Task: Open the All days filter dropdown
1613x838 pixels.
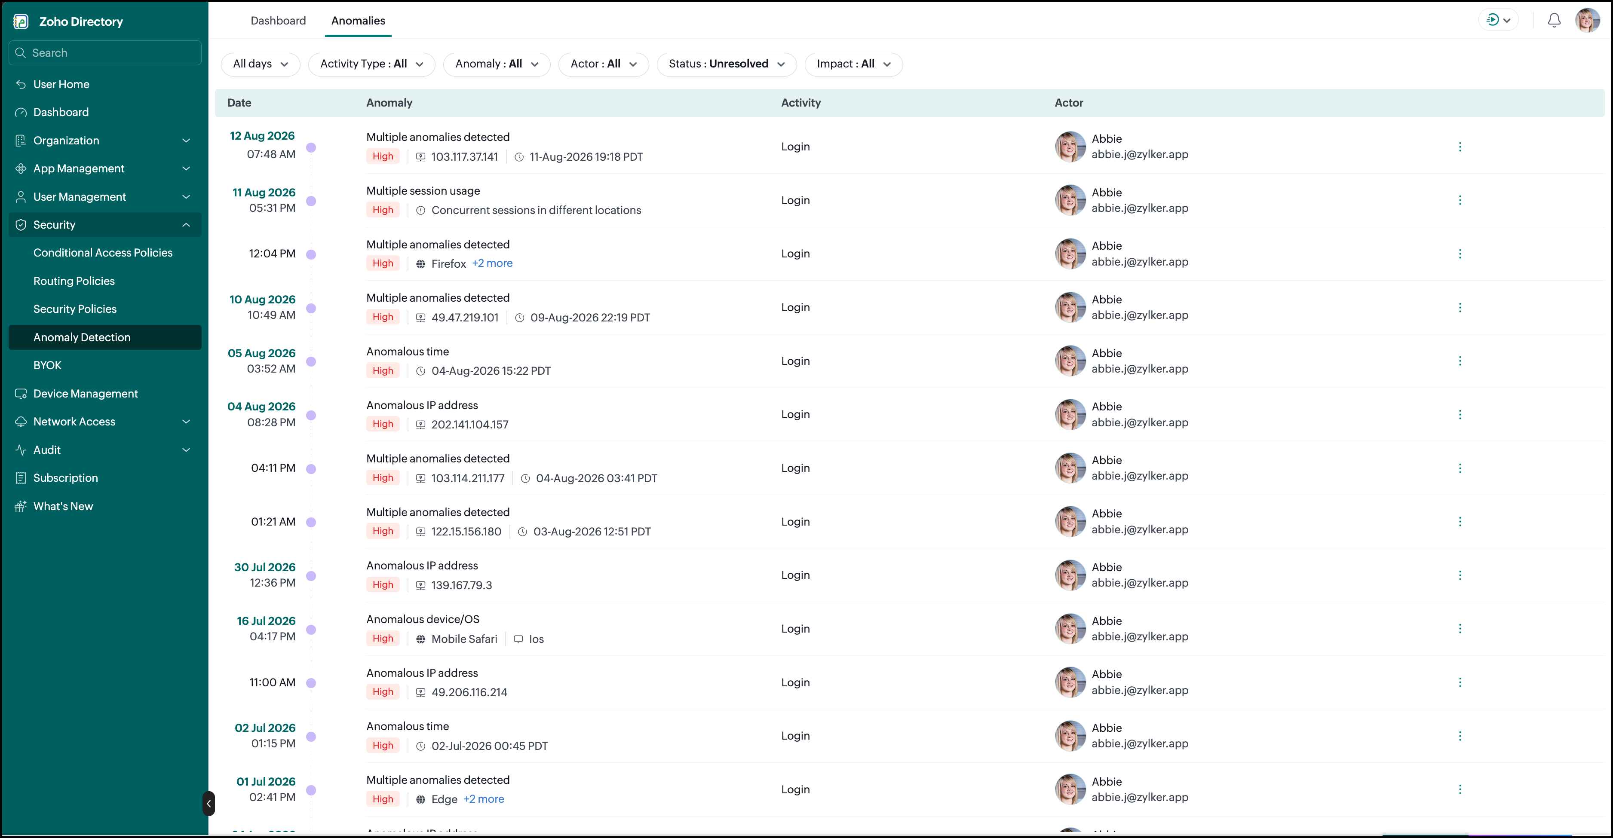Action: coord(261,64)
